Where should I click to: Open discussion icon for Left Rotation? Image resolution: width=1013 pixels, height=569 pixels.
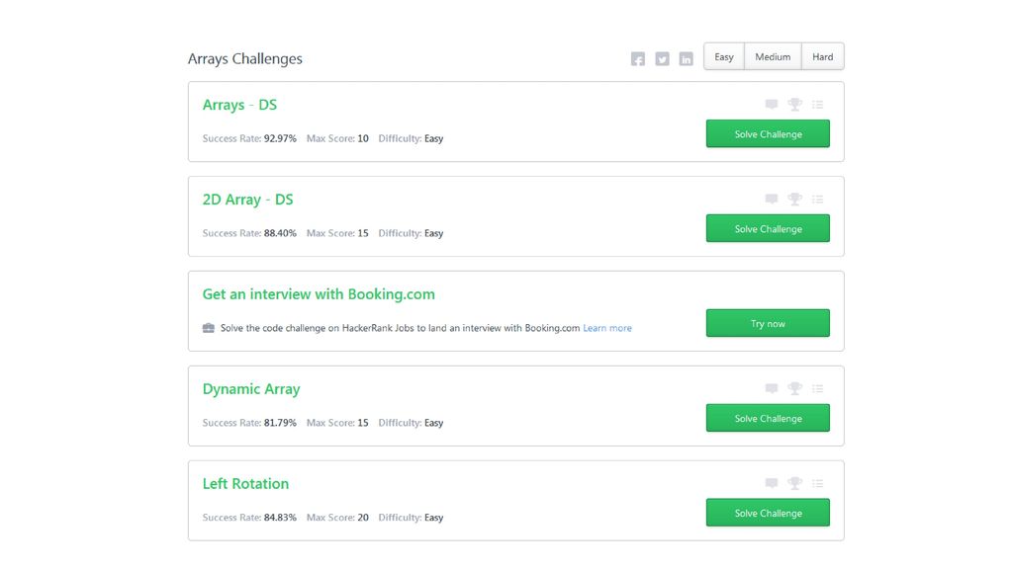tap(772, 483)
